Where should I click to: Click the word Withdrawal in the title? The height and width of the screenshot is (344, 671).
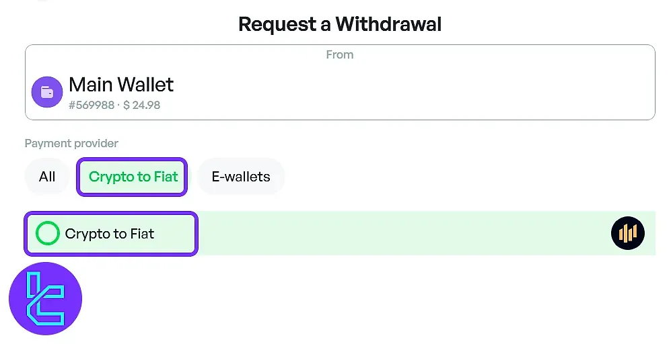(388, 25)
